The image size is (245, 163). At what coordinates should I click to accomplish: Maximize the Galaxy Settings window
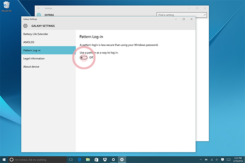(184, 19)
